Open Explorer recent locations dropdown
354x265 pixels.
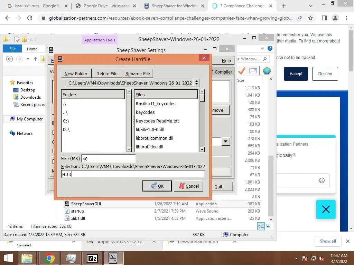tap(28, 59)
